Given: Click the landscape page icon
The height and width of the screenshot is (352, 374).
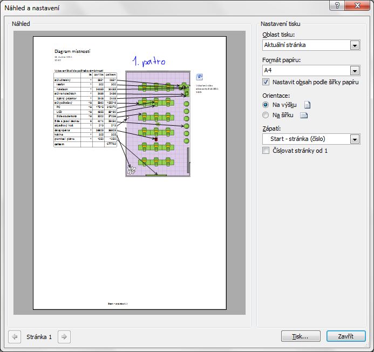Looking at the screenshot, I should coord(304,116).
